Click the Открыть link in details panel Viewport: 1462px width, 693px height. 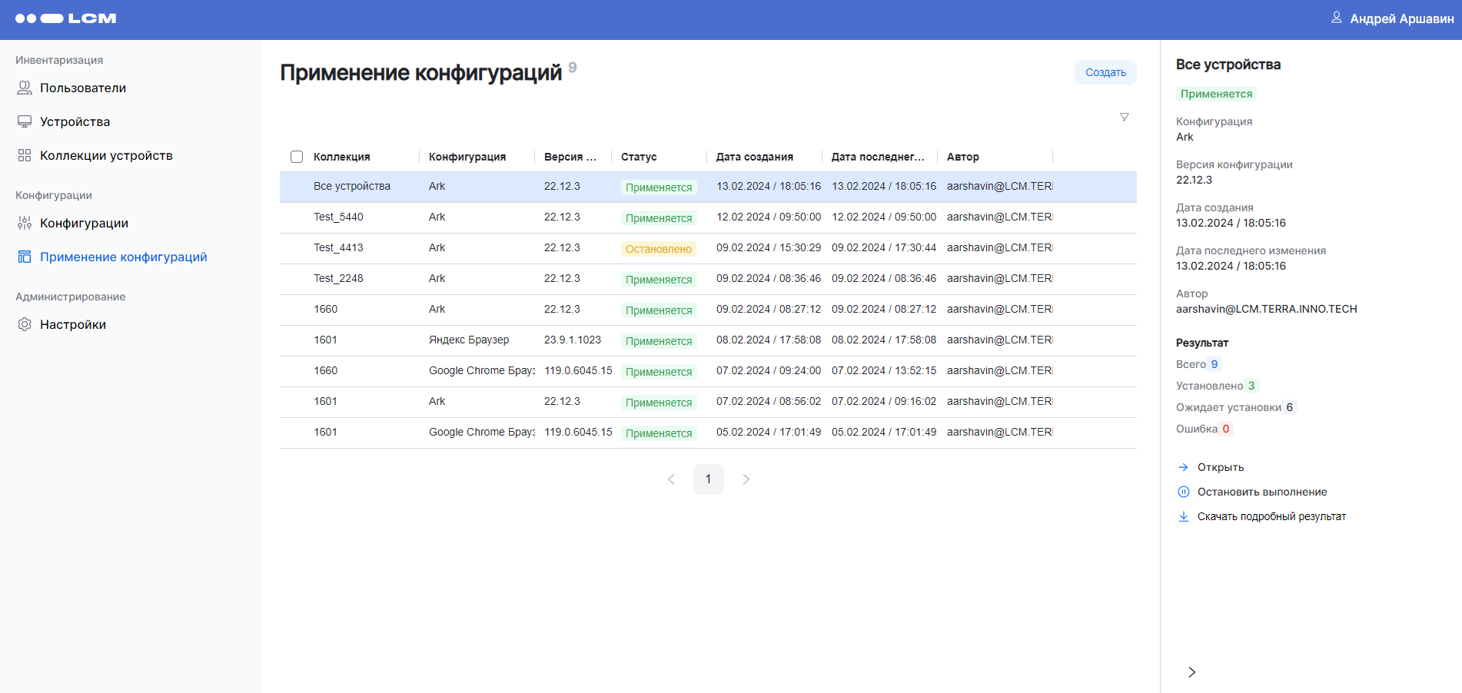(x=1220, y=468)
